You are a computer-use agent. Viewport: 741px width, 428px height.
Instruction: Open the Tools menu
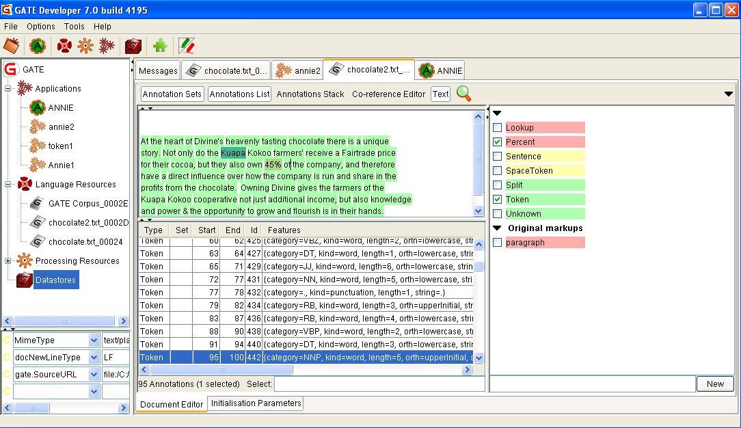pos(75,27)
